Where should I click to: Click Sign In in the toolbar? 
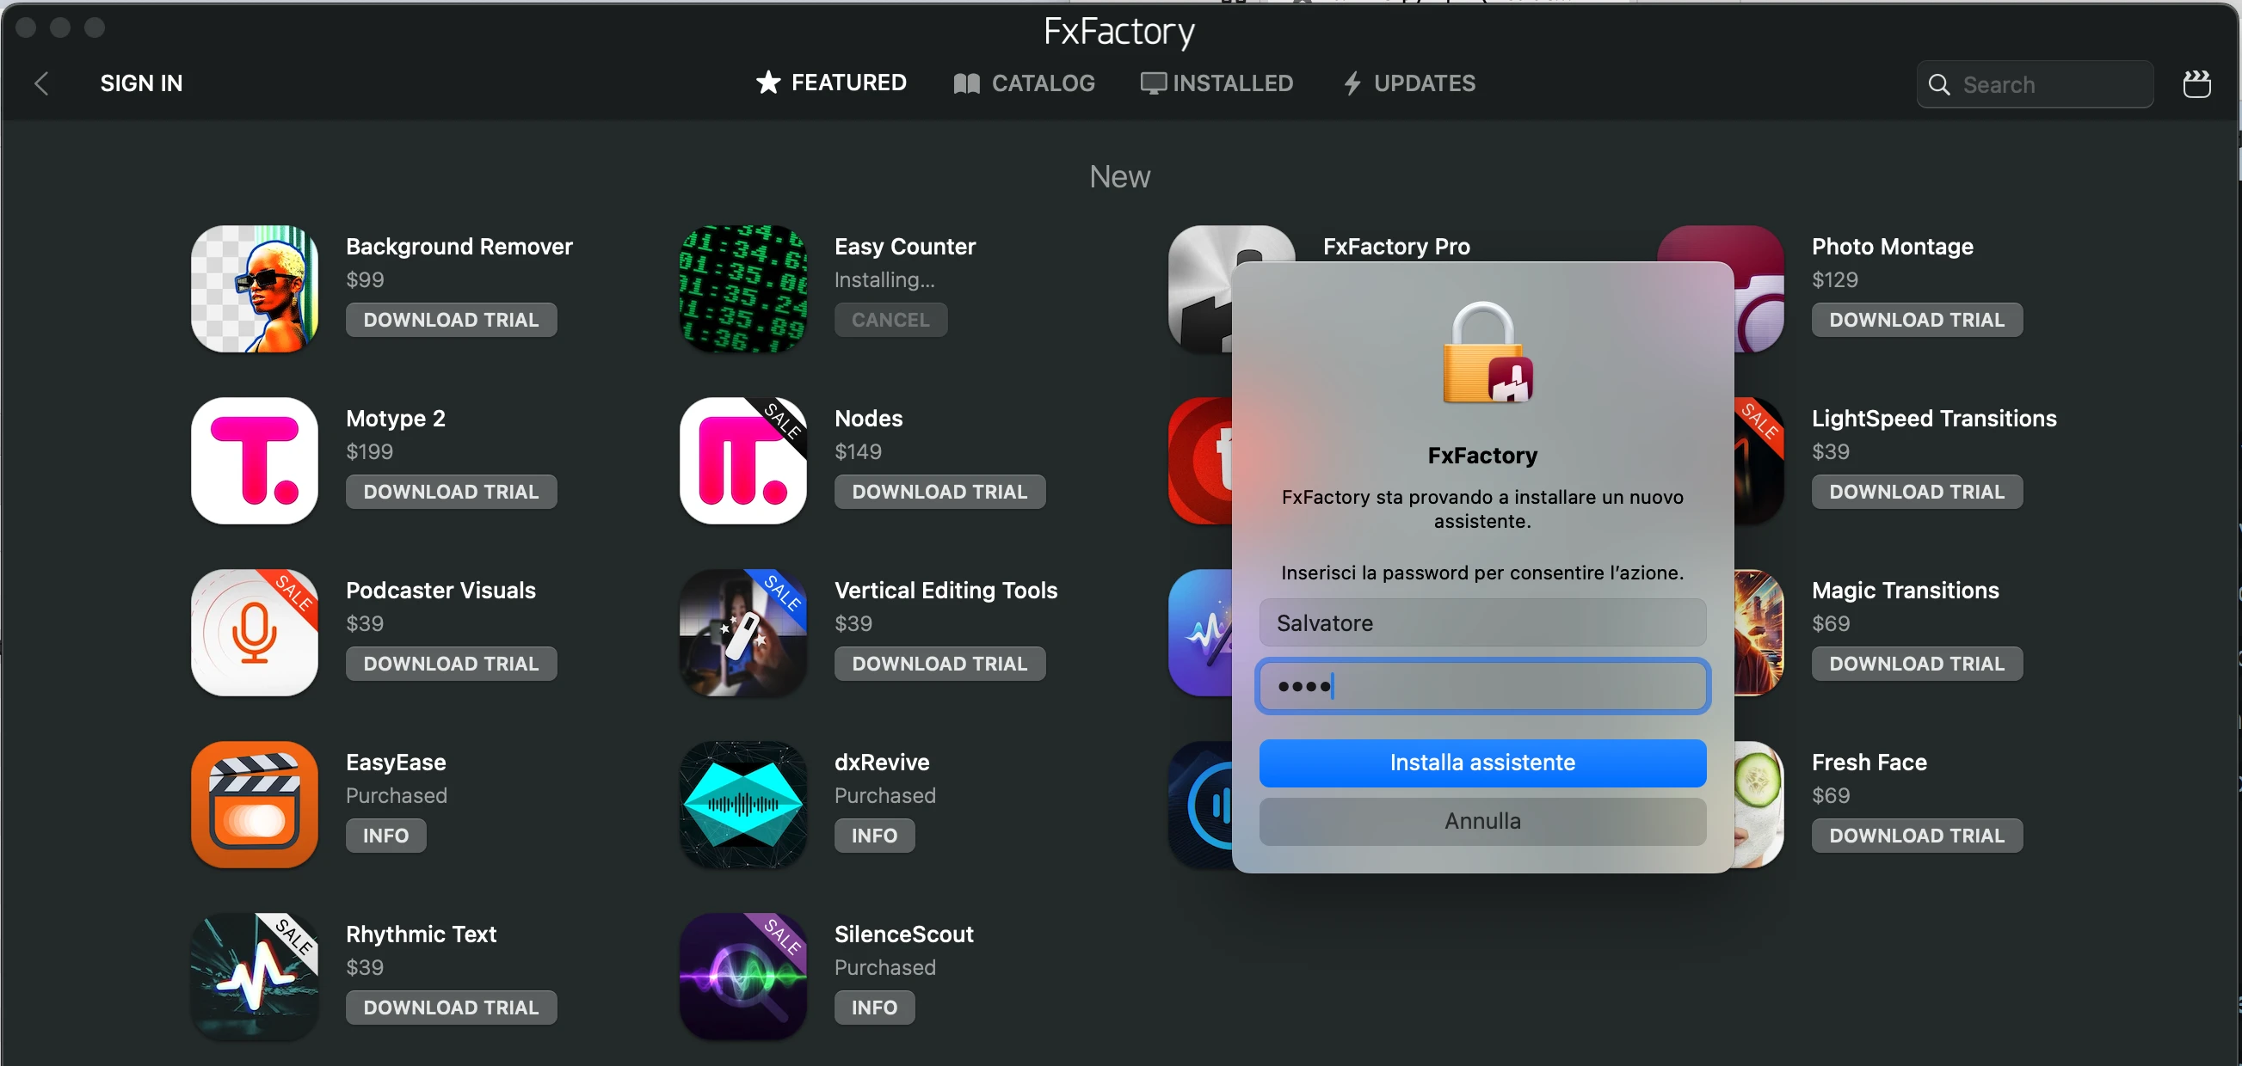pyautogui.click(x=141, y=83)
